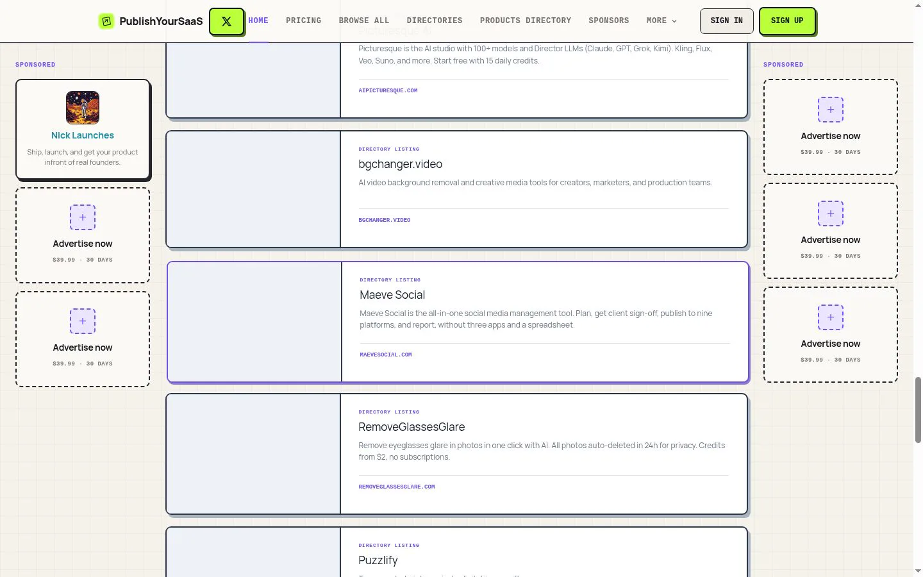Click the plus icon in the top right Advertise now card
923x577 pixels.
point(831,110)
